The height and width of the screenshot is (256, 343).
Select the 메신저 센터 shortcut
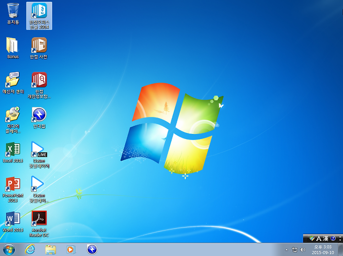13,83
